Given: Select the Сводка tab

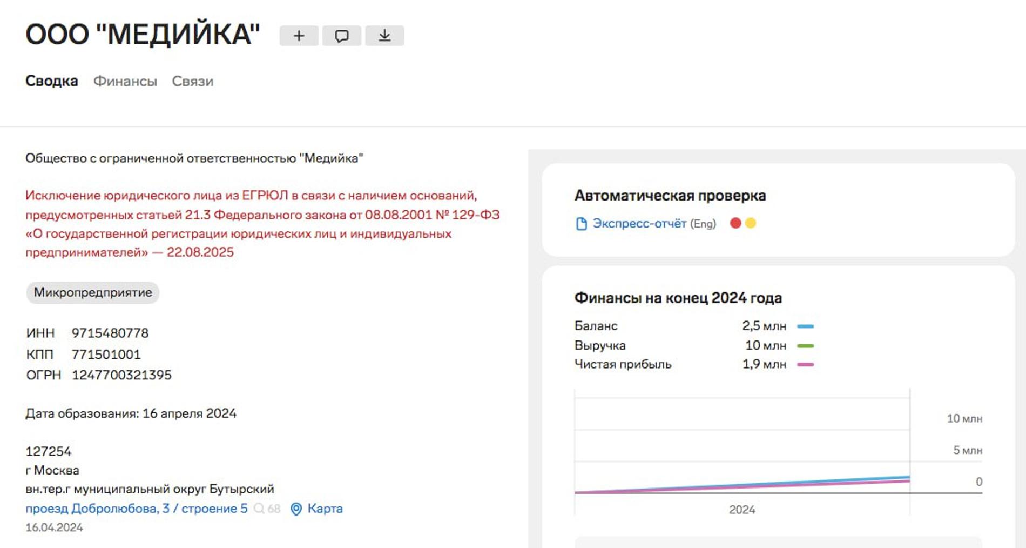Looking at the screenshot, I should pyautogui.click(x=51, y=81).
